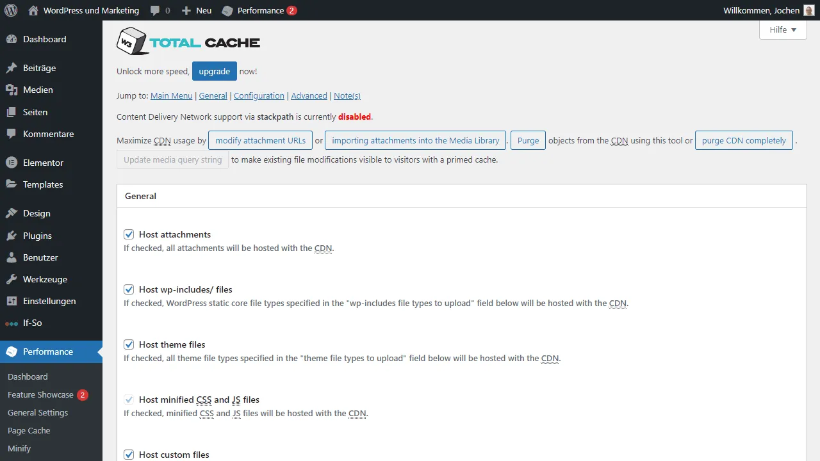Image resolution: width=820 pixels, height=461 pixels.
Task: Click the disabled Host minified CSS and JS checkbox
Action: [129, 400]
